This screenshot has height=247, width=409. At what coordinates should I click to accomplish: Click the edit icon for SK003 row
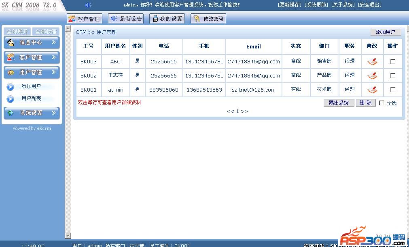click(372, 61)
